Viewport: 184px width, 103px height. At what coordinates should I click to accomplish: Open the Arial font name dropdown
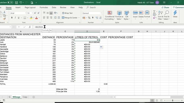pyautogui.click(x=26, y=13)
